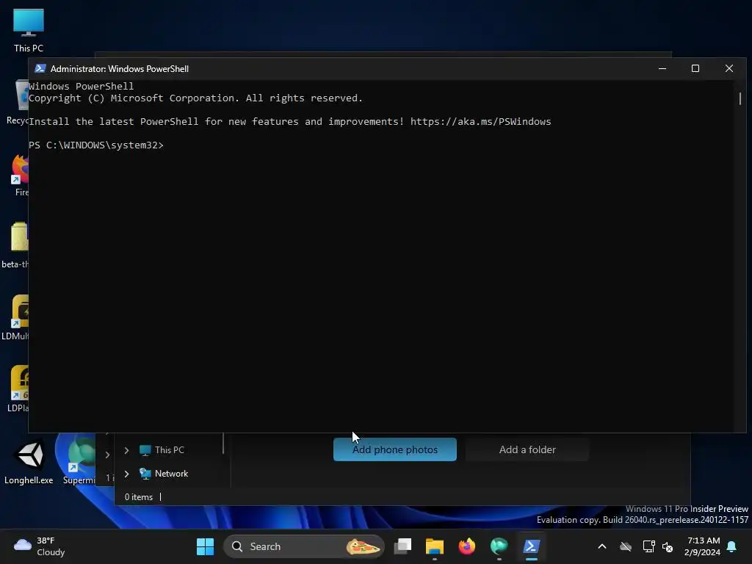Click the OneDrive tray icon
The height and width of the screenshot is (564, 752).
click(x=626, y=546)
